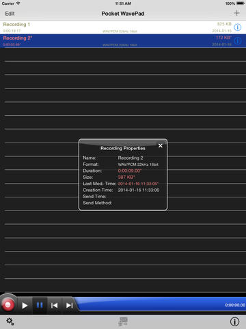Select Recording 2 row in the list
246x329 pixels.
coord(123,41)
